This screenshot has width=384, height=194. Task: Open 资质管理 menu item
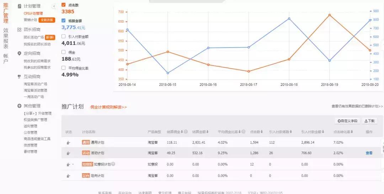30,145
